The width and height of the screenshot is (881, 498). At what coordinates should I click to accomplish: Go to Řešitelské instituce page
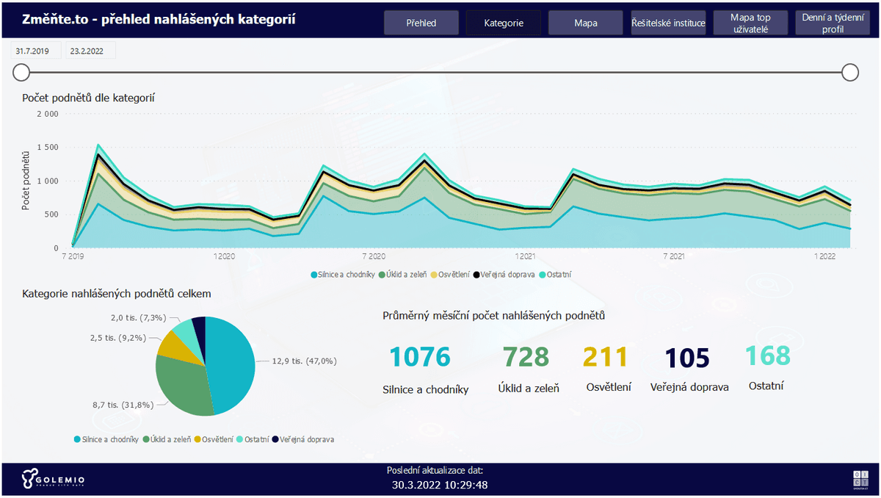point(668,23)
